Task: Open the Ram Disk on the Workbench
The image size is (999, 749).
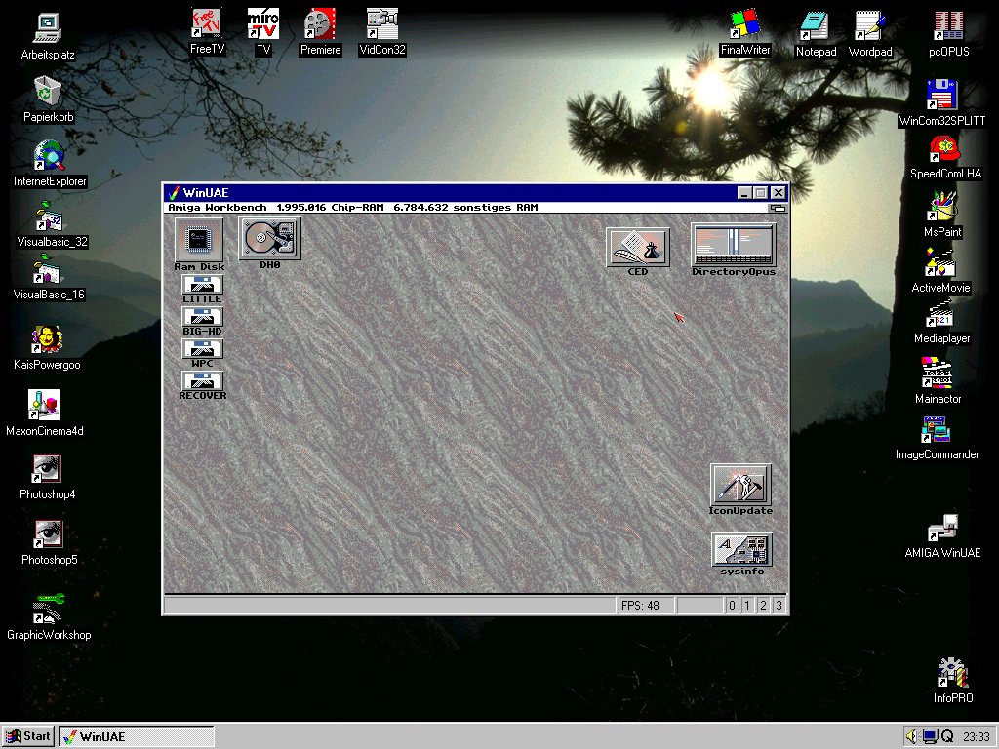Action: (199, 237)
